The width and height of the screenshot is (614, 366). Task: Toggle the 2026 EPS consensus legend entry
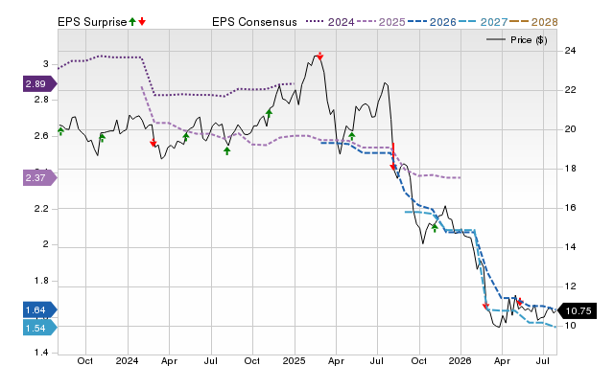[x=432, y=22]
